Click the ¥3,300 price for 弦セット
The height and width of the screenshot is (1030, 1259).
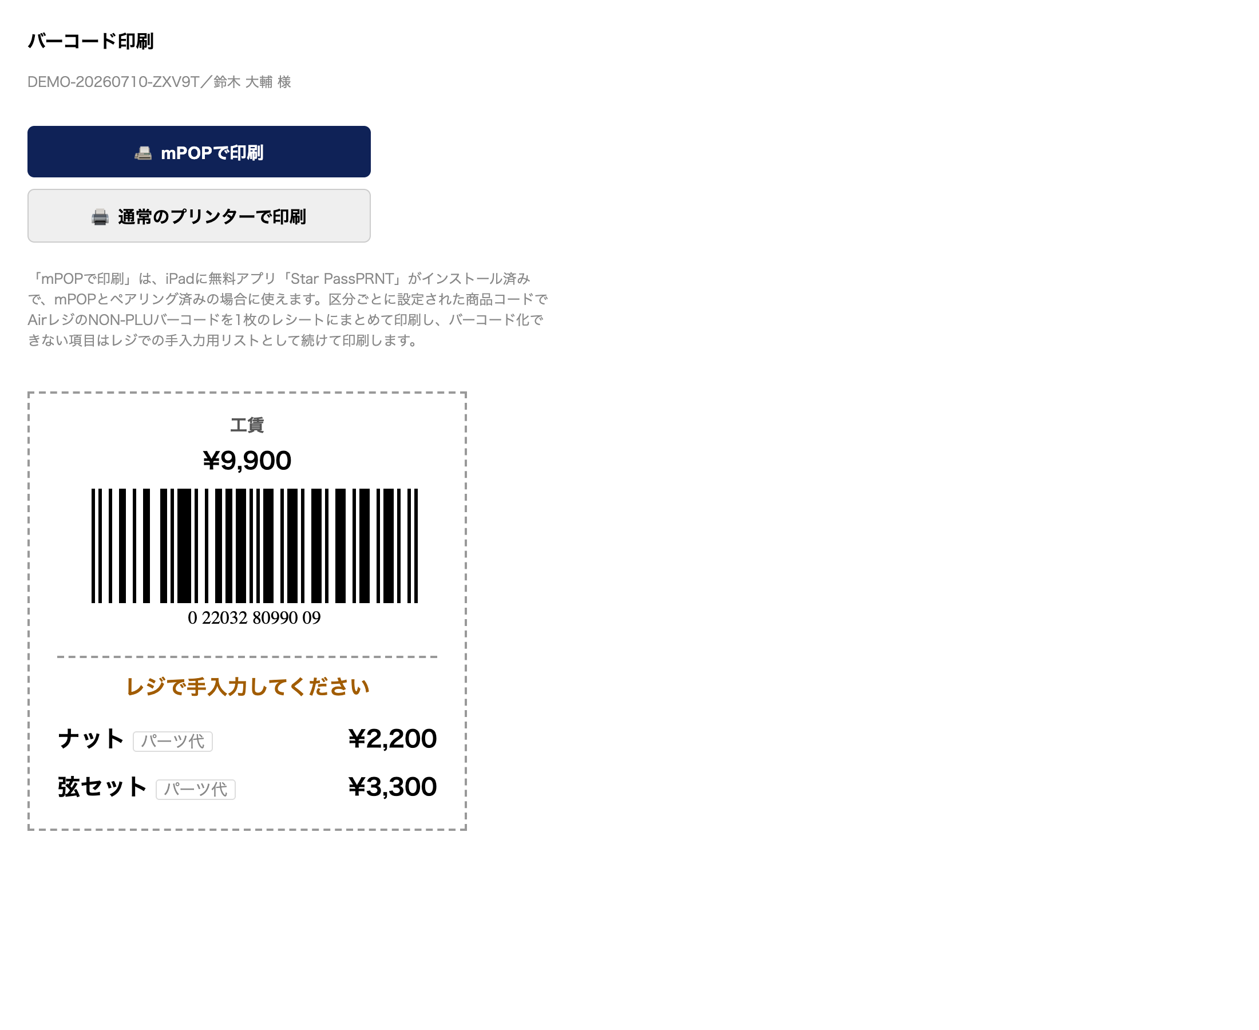(392, 787)
